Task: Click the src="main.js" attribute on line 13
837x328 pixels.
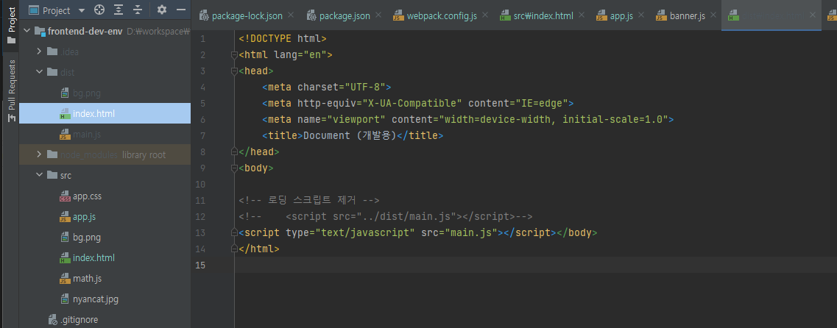Action: tap(459, 233)
